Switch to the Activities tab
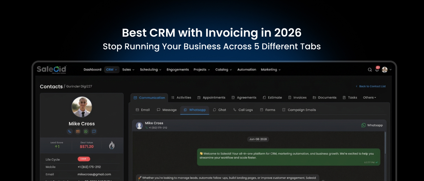This screenshot has height=181, width=424. coord(181,98)
